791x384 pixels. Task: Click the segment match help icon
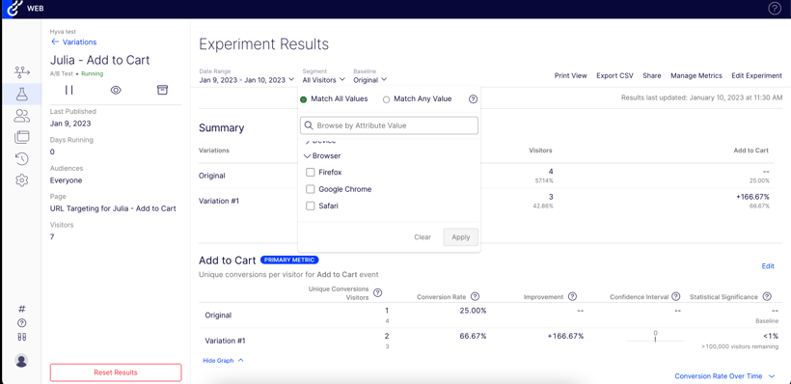pos(473,99)
